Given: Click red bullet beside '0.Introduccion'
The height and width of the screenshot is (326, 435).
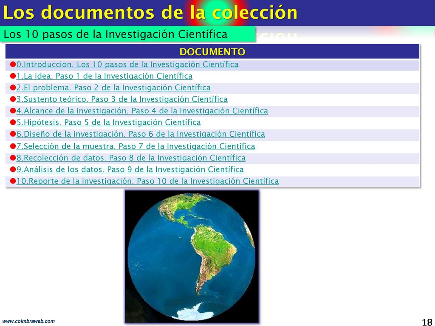Looking at the screenshot, I should coord(13,65).
